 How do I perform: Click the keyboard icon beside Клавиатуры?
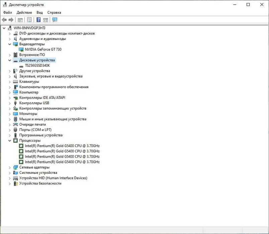(15, 82)
